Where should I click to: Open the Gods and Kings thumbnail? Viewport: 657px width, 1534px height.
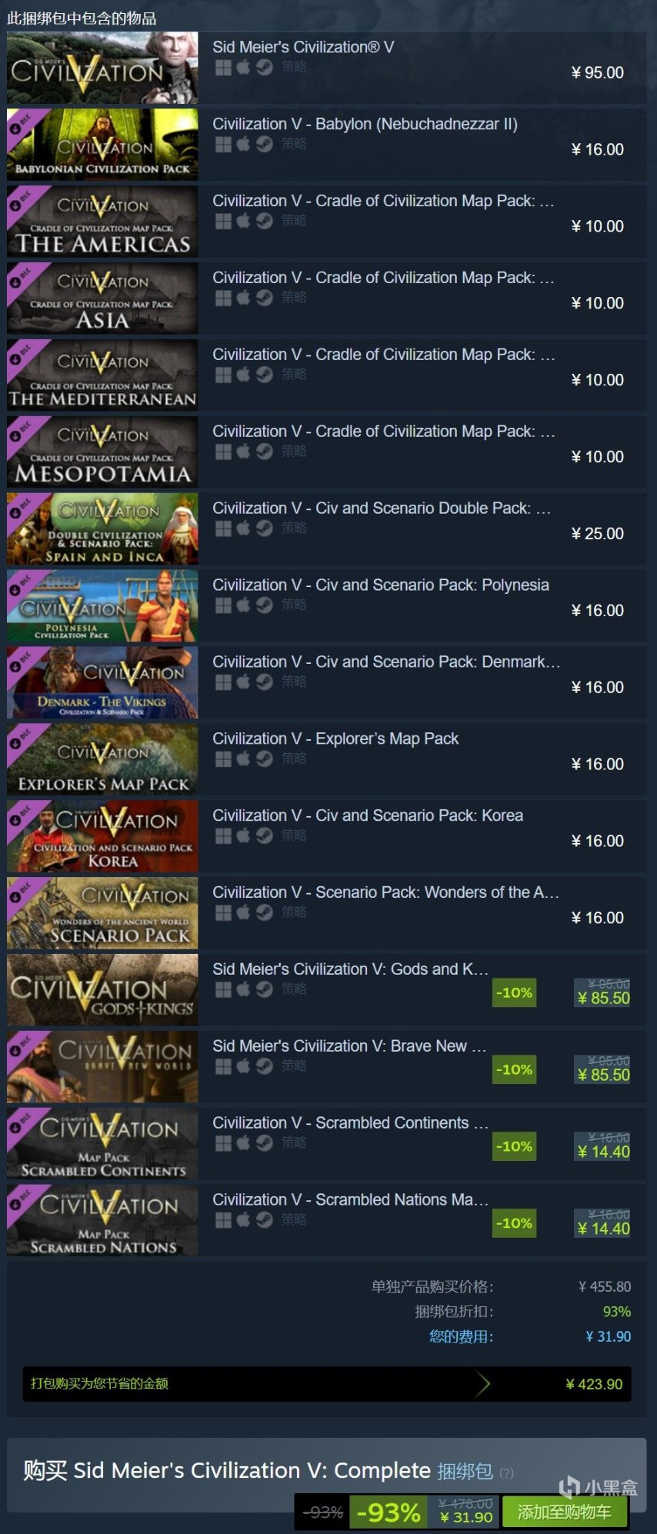tap(102, 990)
